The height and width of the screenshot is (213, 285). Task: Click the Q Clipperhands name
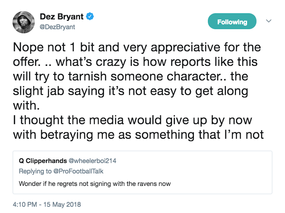click(43, 161)
